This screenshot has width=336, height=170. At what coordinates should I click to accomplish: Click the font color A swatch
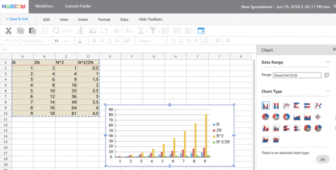80,41
